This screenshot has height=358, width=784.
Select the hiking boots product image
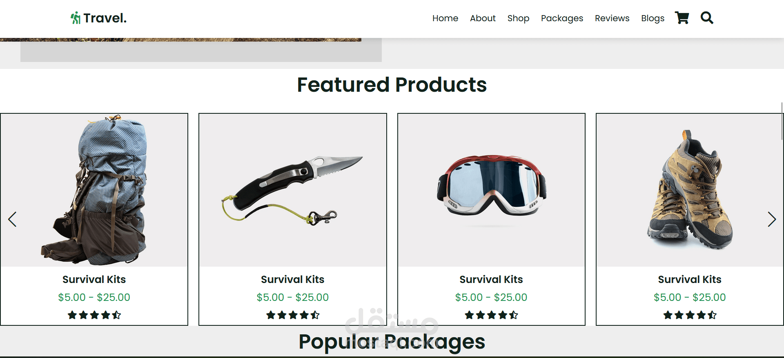coord(690,190)
